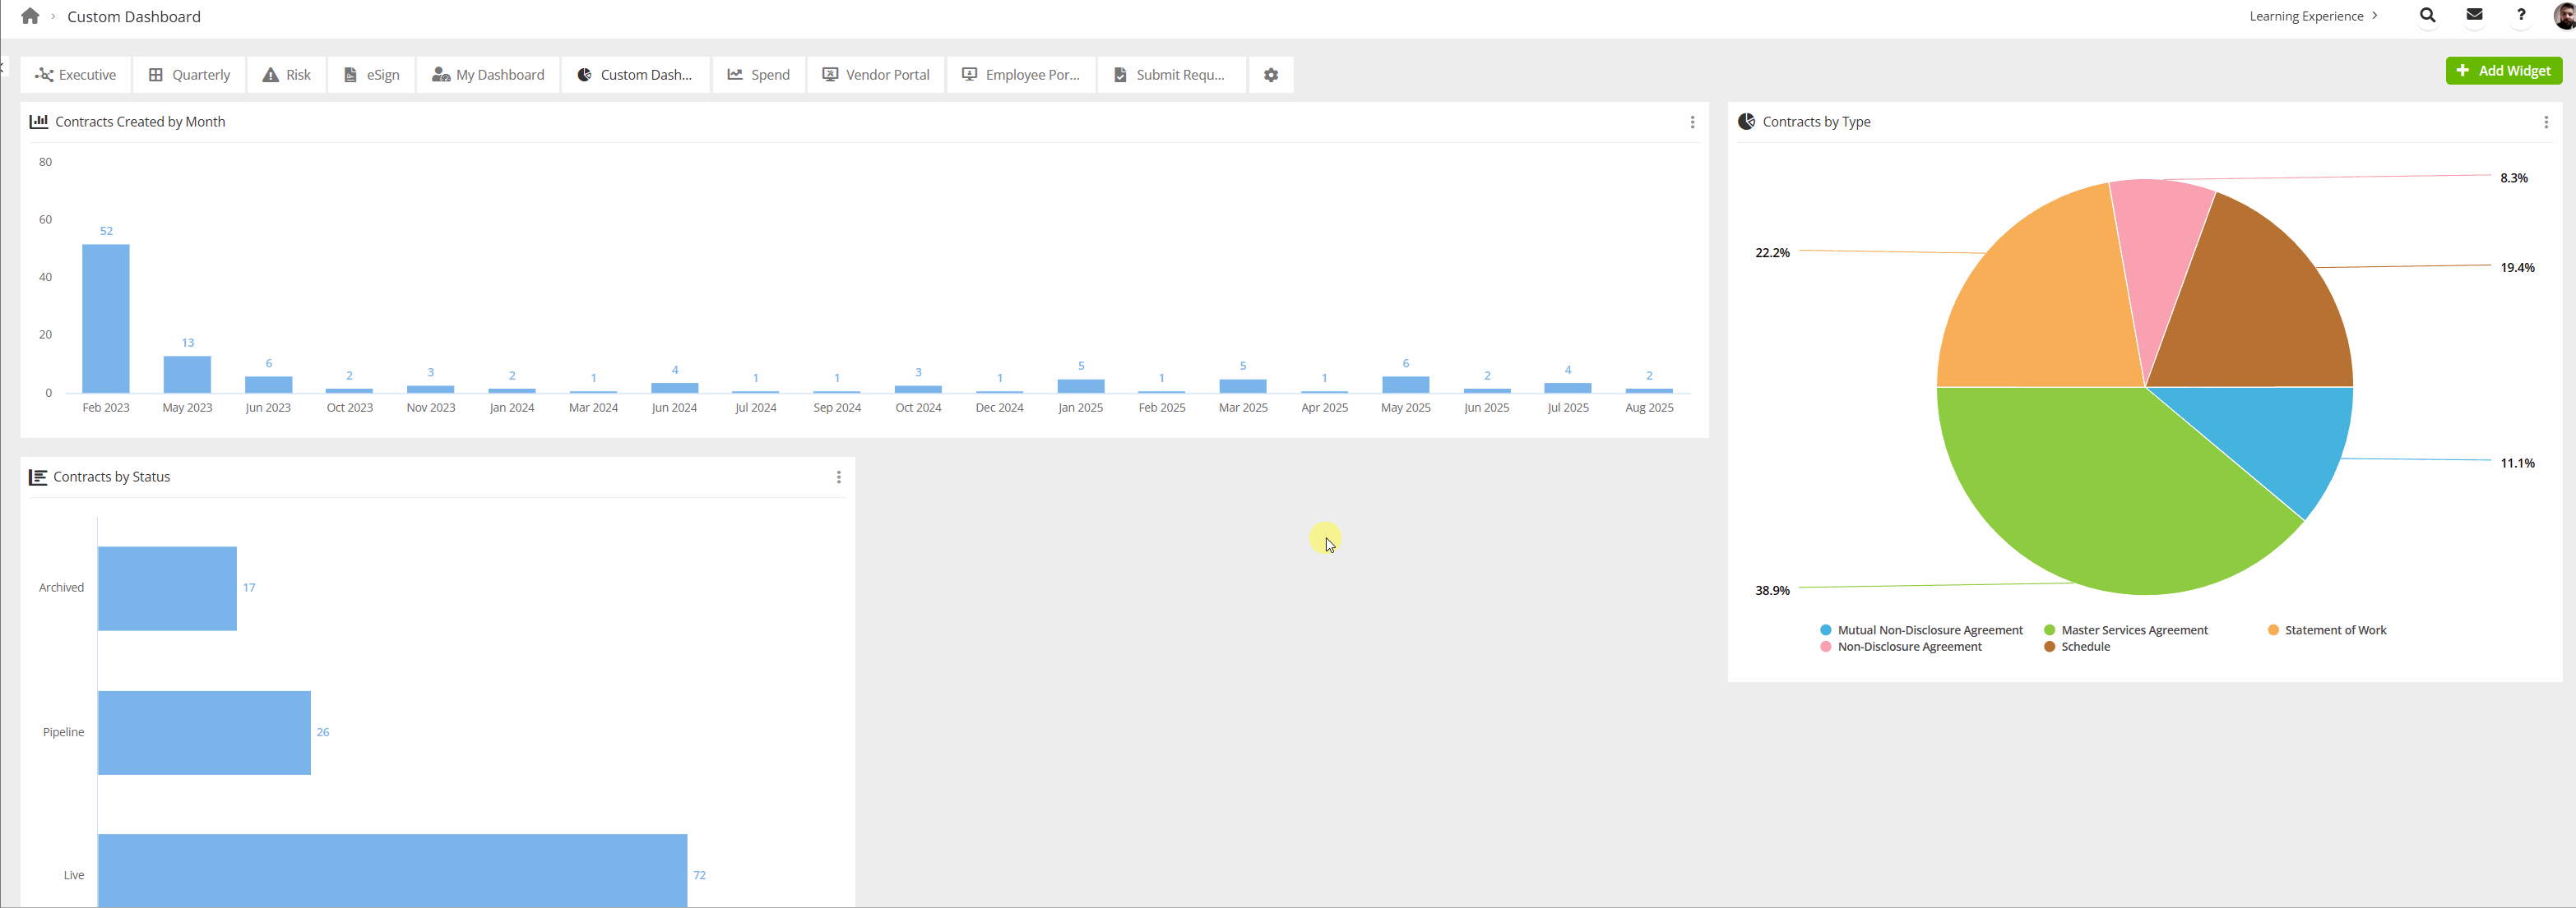Click the May 2025 bar in monthly chart

click(1405, 385)
